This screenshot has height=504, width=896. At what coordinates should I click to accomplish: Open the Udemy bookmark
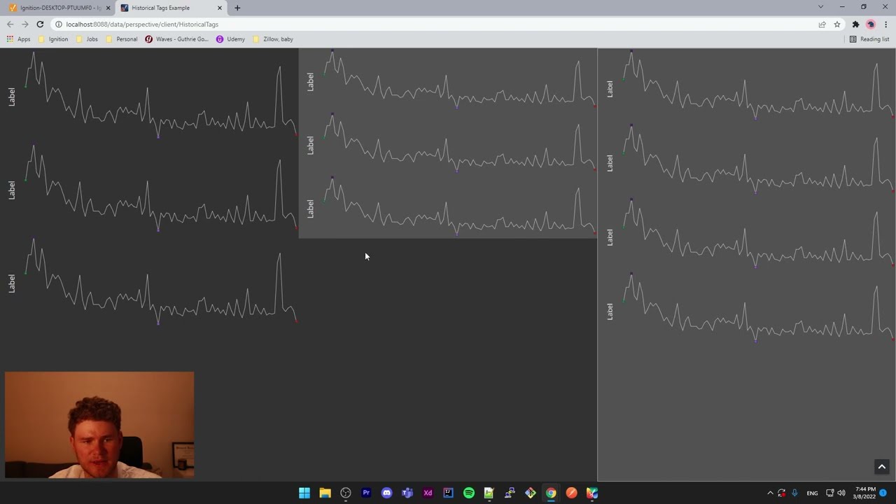230,39
